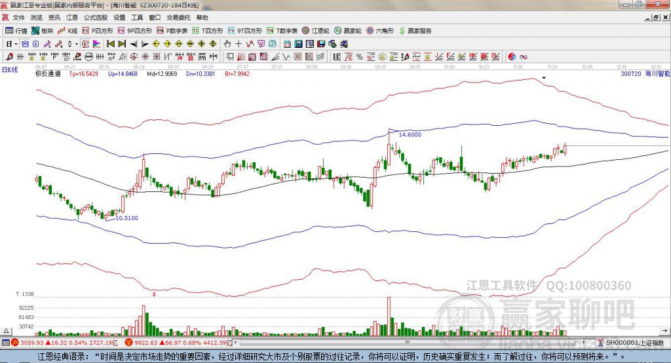Click the colored flag indicator icon

tap(97, 44)
